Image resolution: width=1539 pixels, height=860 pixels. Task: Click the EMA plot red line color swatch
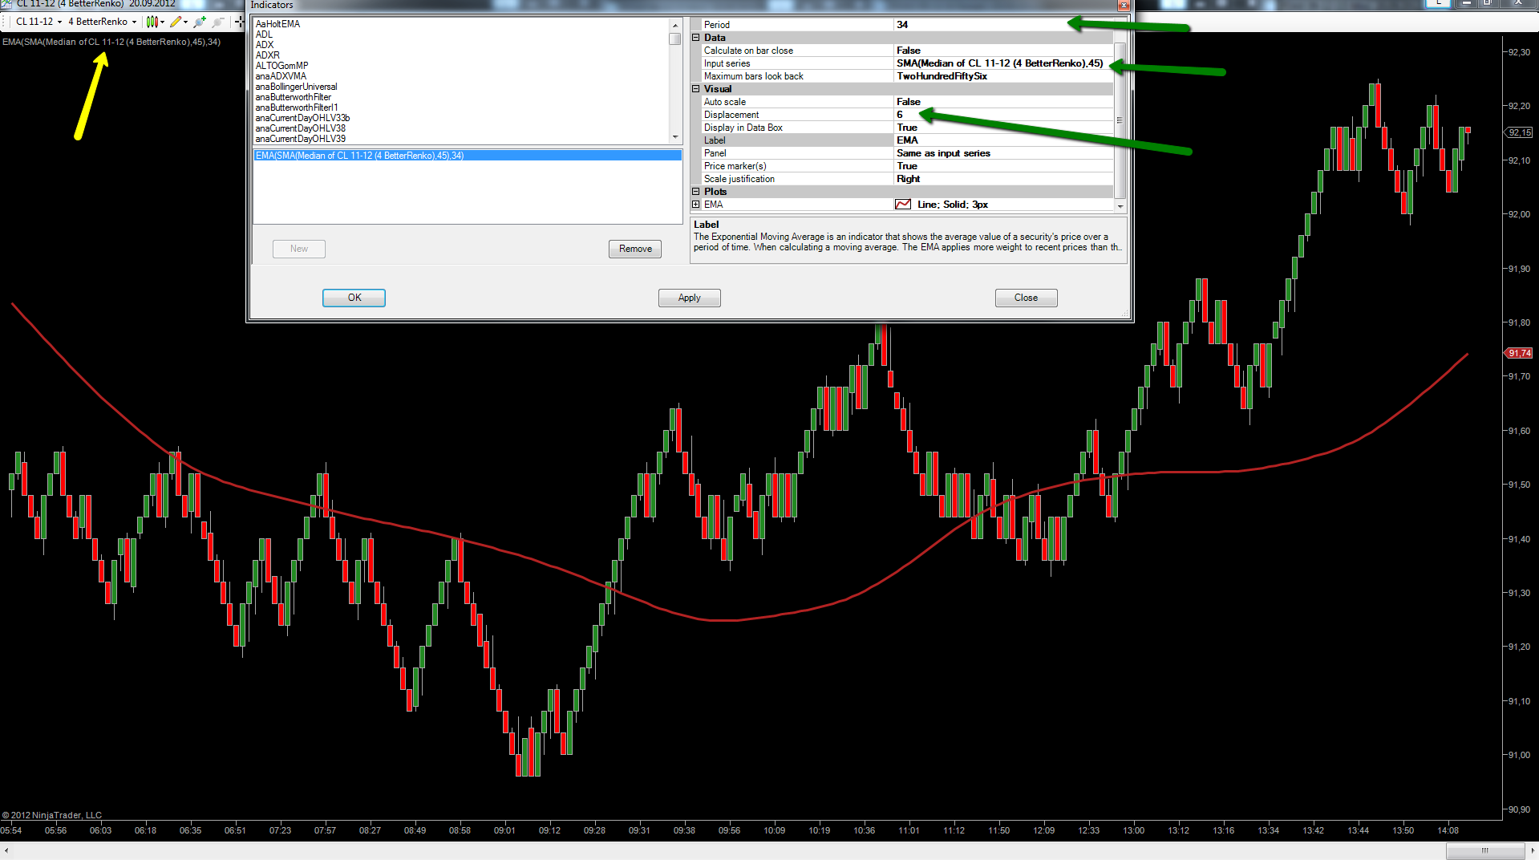coord(903,205)
